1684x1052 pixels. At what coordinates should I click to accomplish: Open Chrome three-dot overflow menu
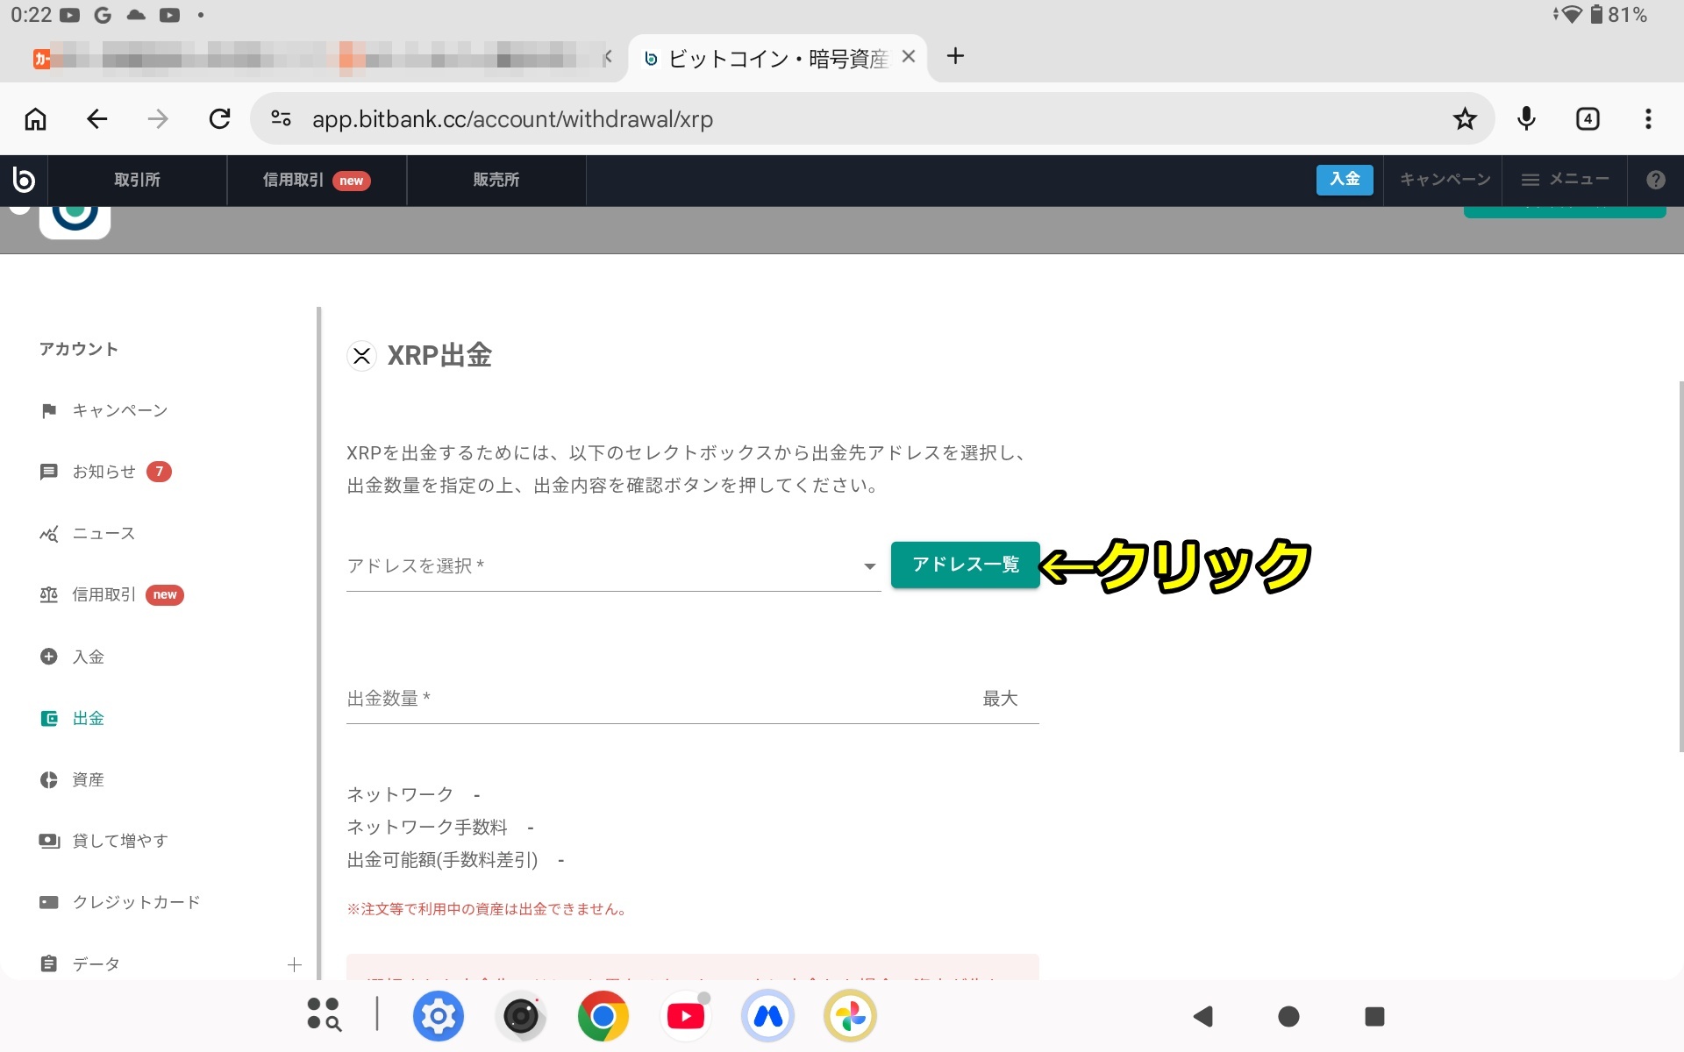[x=1648, y=119]
